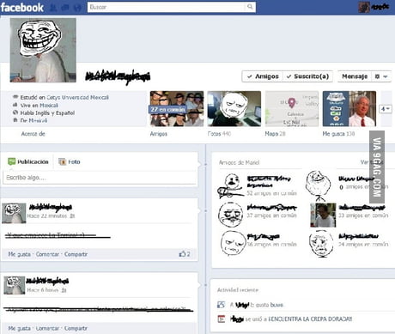Expand the 4 more sections dropdown
This screenshot has width=395, height=334.
386,109
